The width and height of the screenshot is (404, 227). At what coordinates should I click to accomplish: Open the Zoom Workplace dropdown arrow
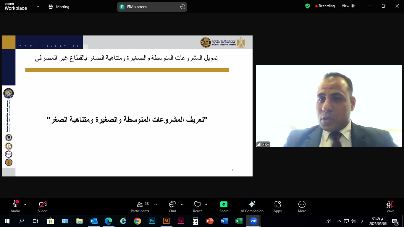(38, 7)
